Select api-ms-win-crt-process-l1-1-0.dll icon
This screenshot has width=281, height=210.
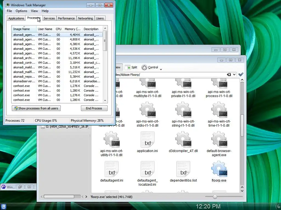click(219, 83)
